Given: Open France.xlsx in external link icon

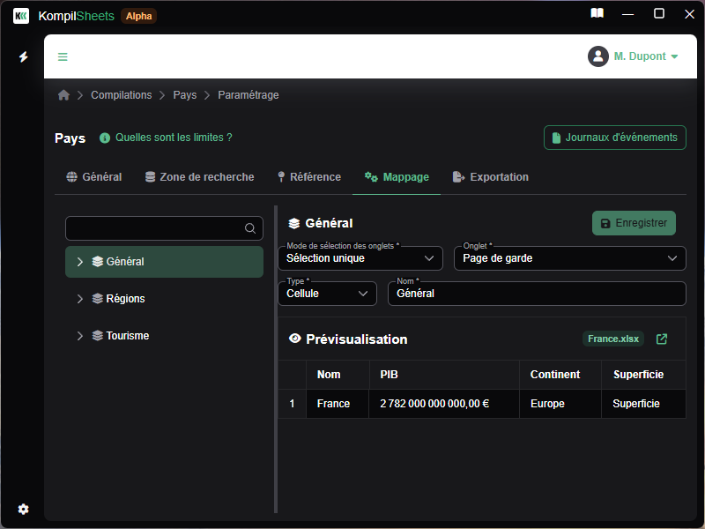Looking at the screenshot, I should pos(662,339).
